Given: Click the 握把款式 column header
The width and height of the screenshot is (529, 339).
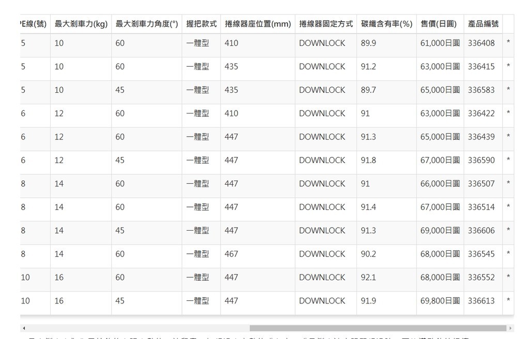Looking at the screenshot, I should pos(201,24).
